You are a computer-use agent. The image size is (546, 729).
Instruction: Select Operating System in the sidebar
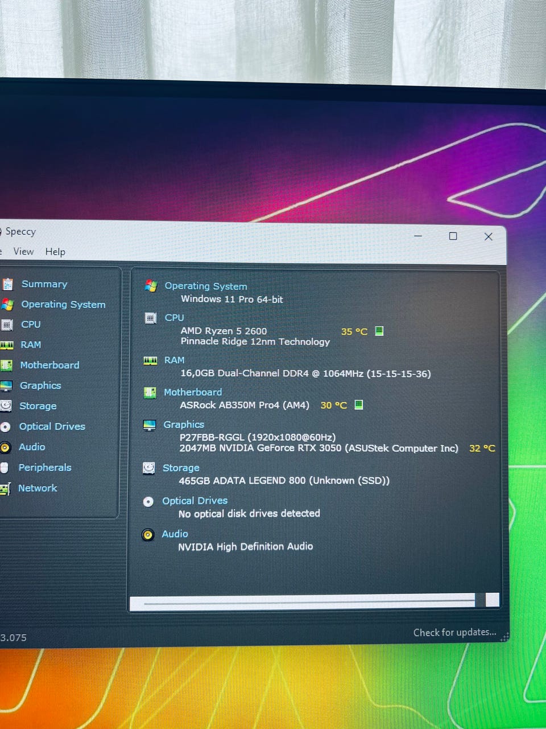63,304
